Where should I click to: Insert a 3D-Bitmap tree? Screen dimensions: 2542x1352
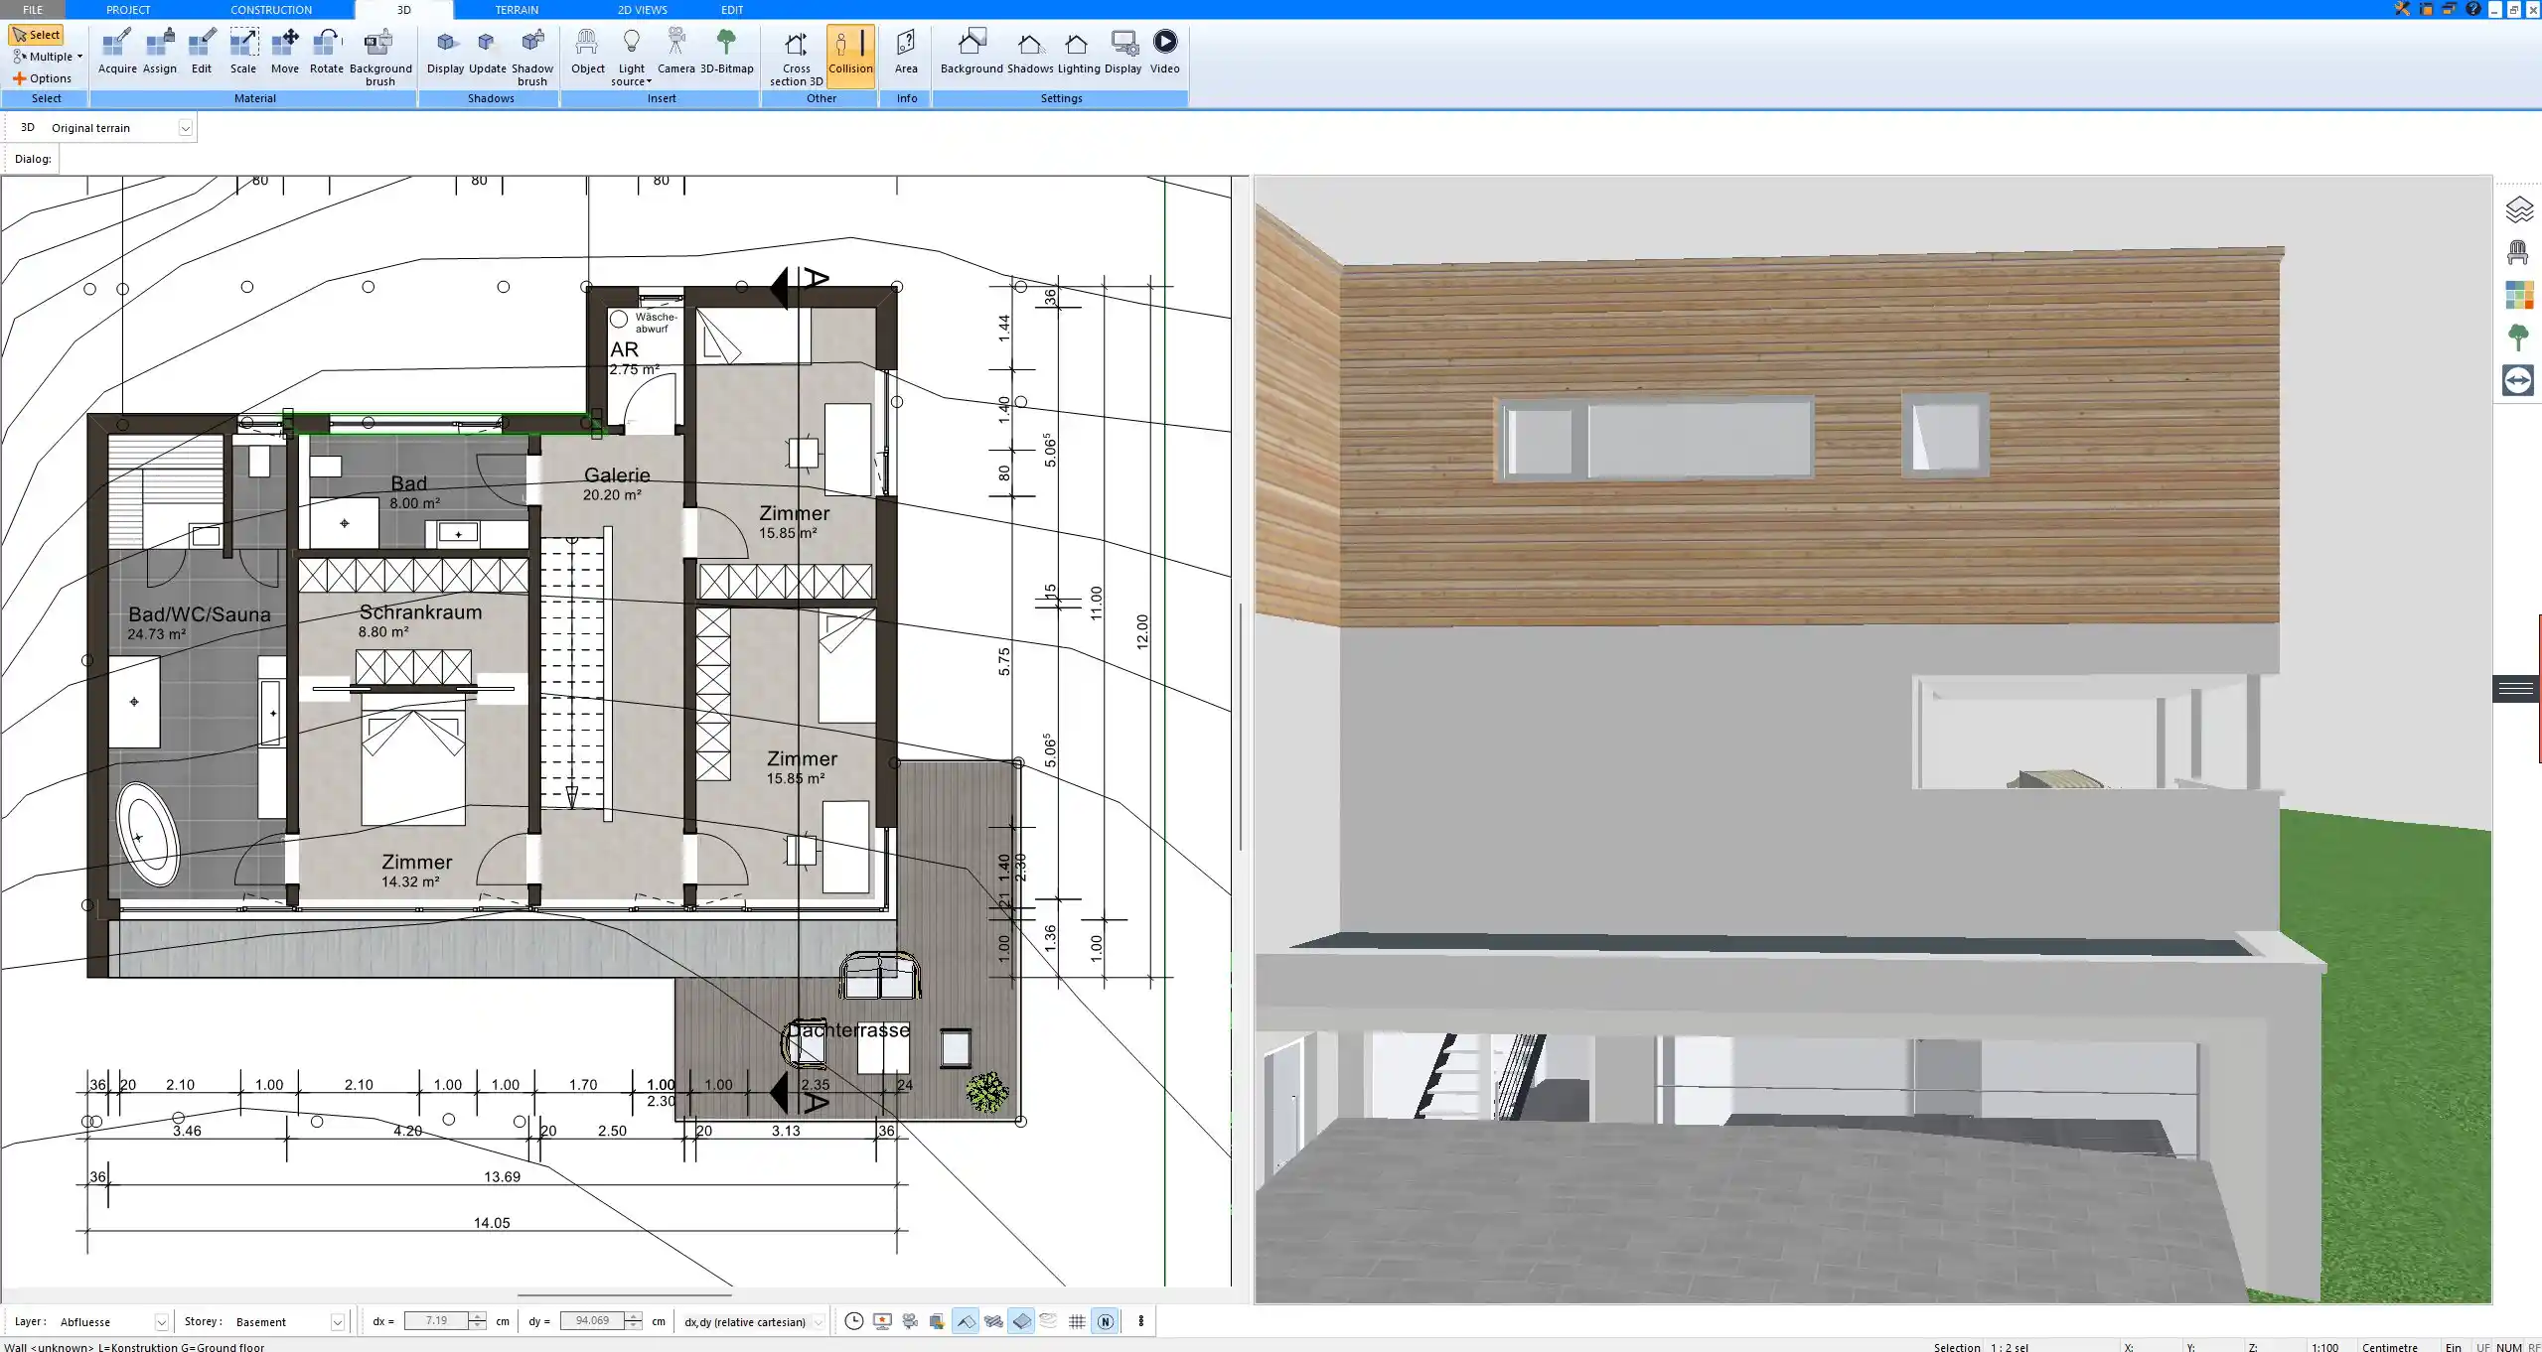(727, 52)
